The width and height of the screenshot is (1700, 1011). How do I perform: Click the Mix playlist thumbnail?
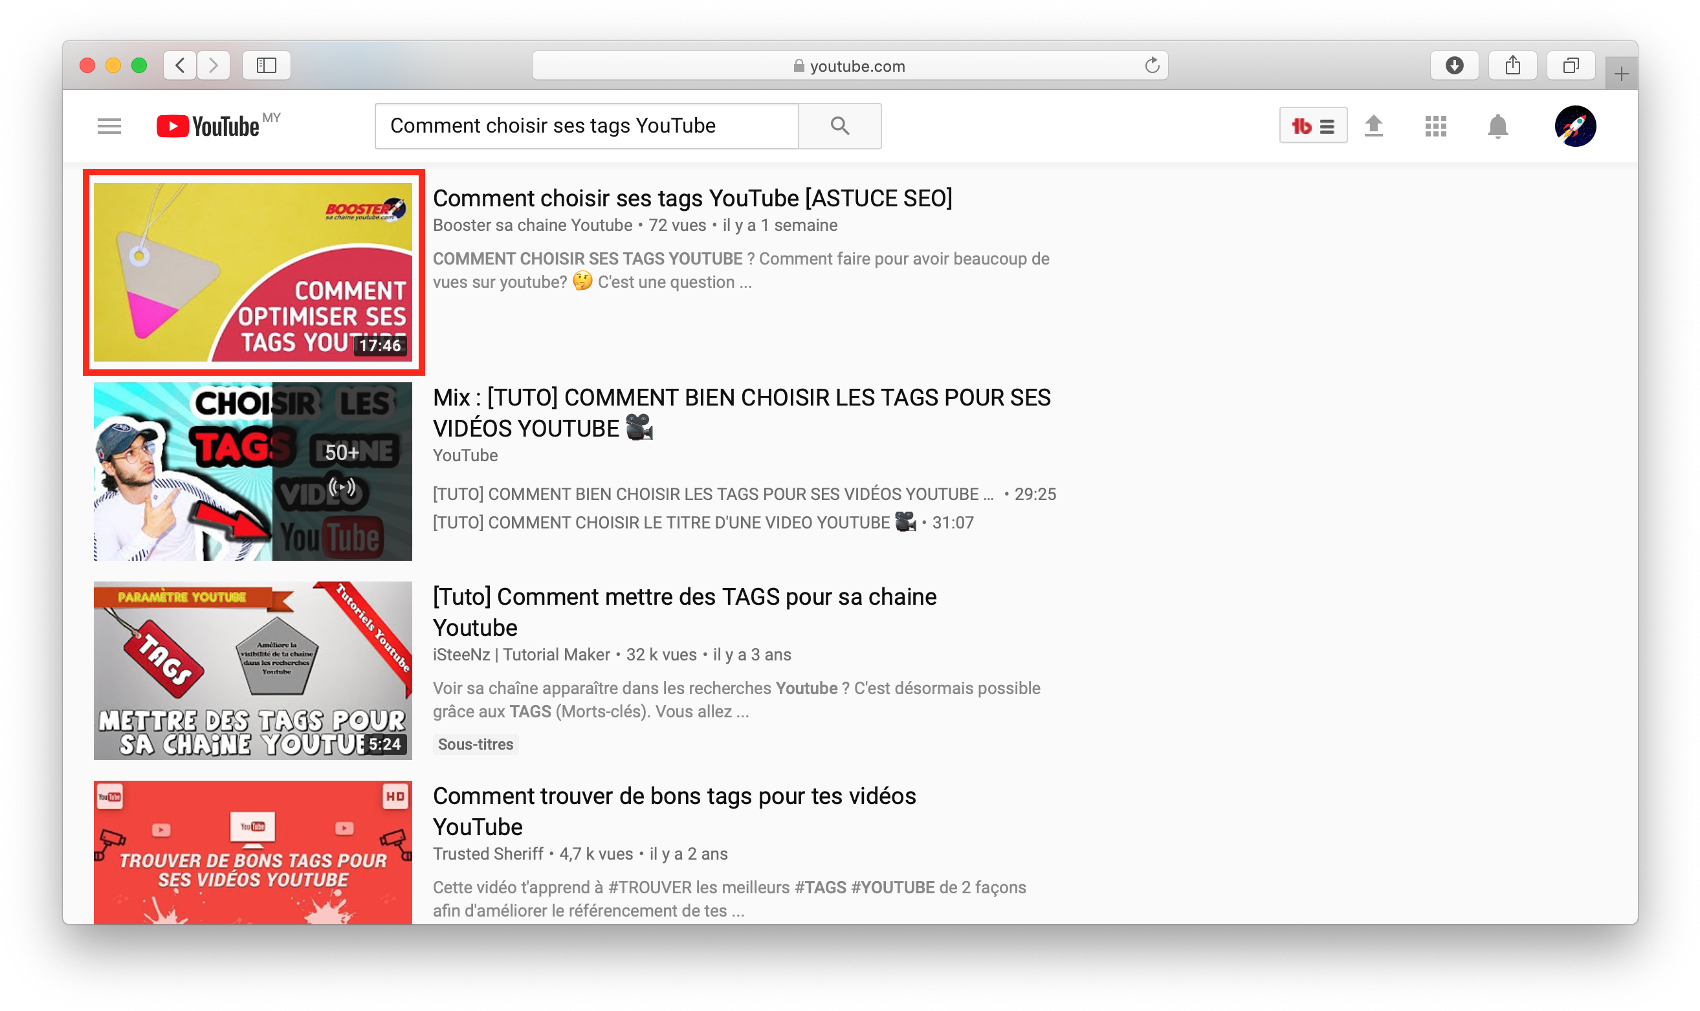[x=252, y=472]
